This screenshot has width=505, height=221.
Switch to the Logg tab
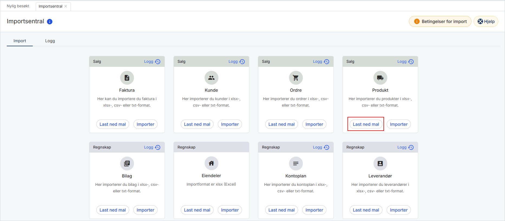click(x=50, y=41)
